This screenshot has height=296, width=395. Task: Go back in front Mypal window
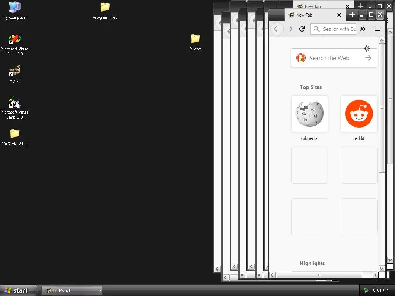277,29
